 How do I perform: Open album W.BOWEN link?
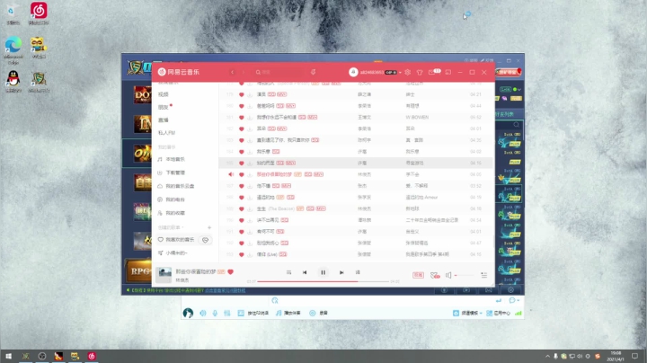coord(417,118)
